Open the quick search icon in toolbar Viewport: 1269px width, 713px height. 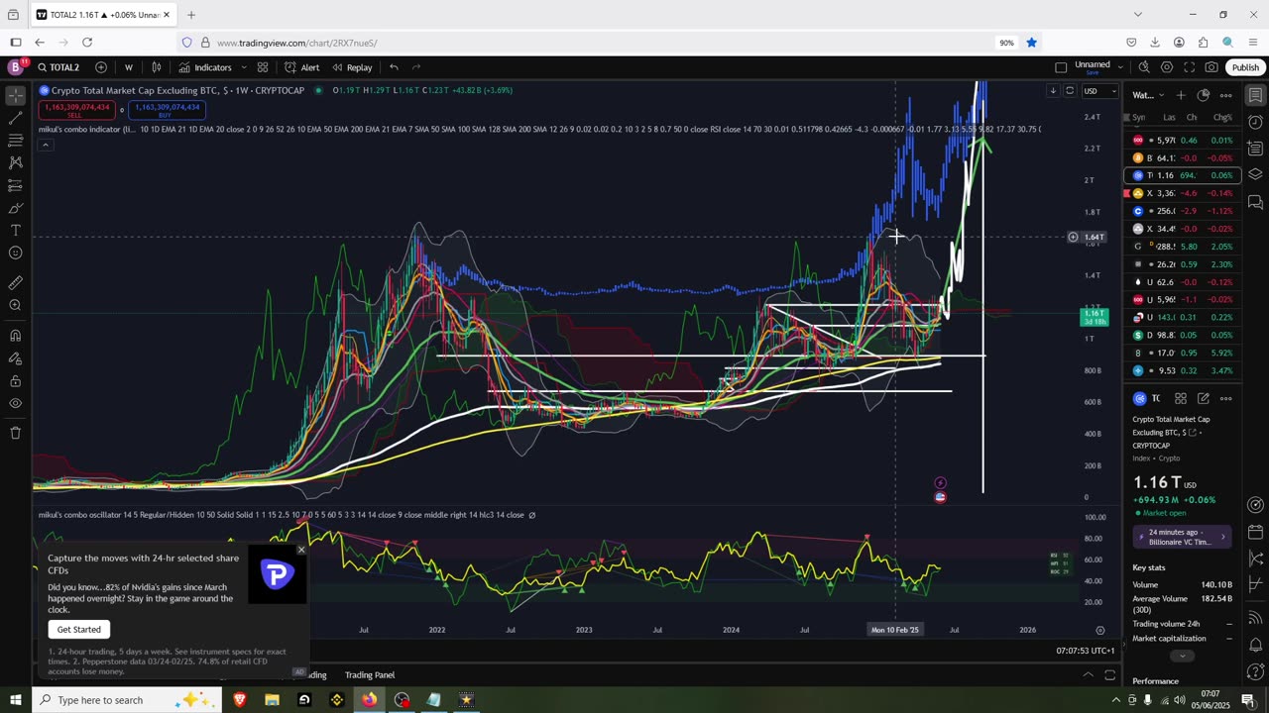pyautogui.click(x=1144, y=67)
